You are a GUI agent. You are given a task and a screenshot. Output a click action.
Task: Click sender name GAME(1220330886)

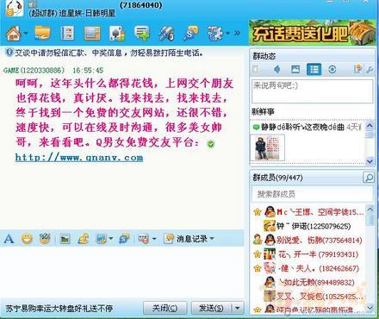click(x=34, y=70)
